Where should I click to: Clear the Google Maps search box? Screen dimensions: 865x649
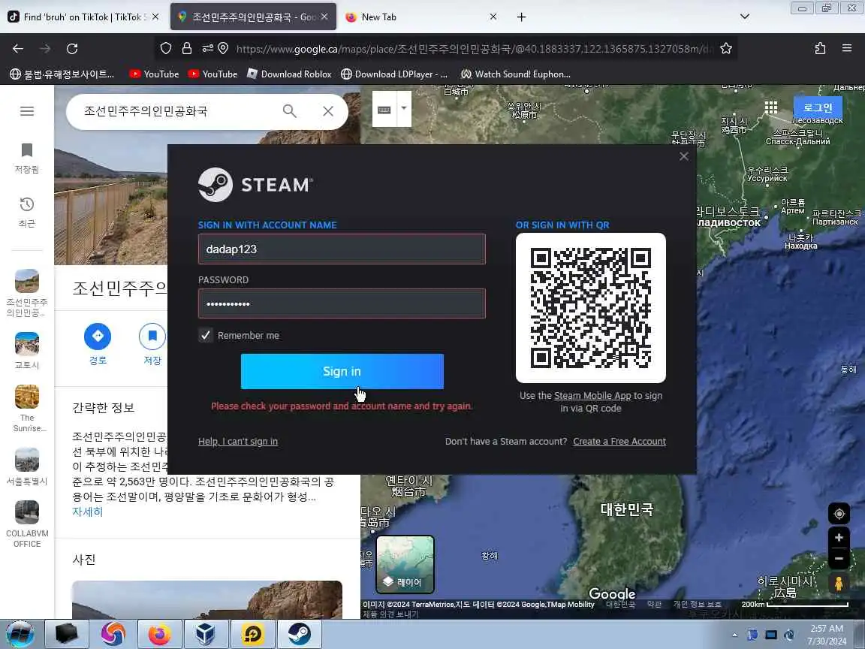click(328, 111)
